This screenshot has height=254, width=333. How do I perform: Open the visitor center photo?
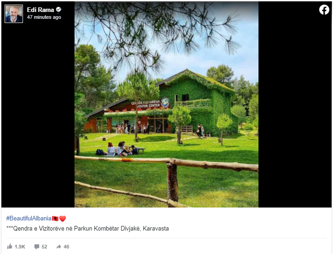click(x=166, y=104)
